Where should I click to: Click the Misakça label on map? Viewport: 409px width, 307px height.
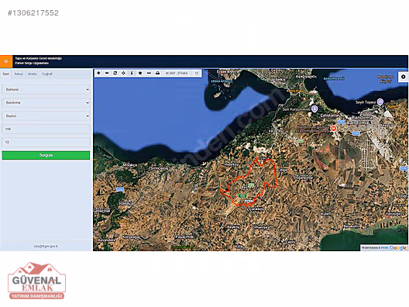pyautogui.click(x=130, y=165)
